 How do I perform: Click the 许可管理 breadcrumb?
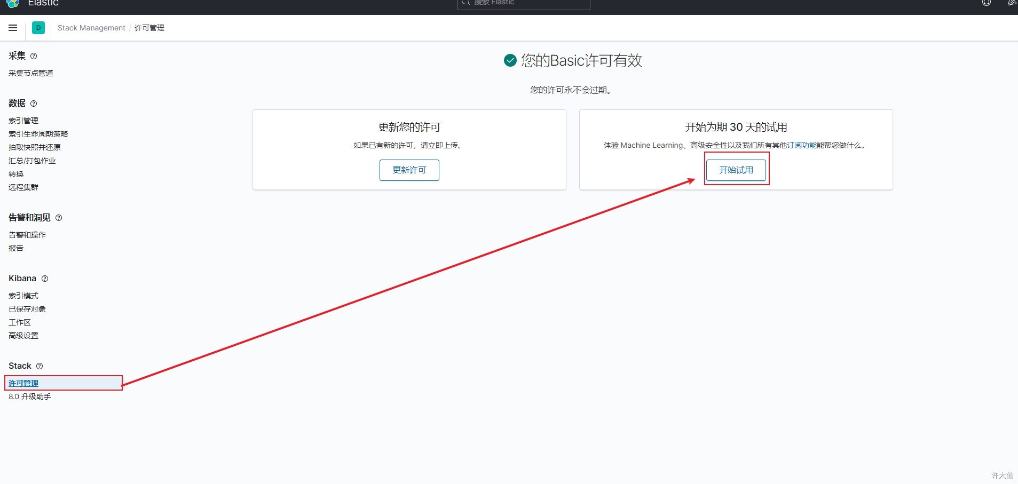pyautogui.click(x=149, y=28)
